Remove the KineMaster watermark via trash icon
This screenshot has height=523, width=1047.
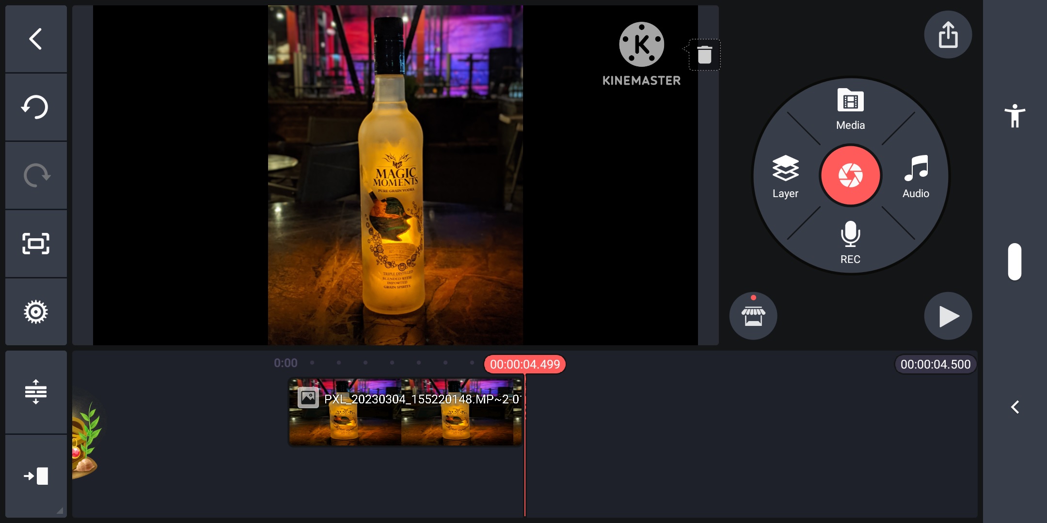tap(704, 55)
